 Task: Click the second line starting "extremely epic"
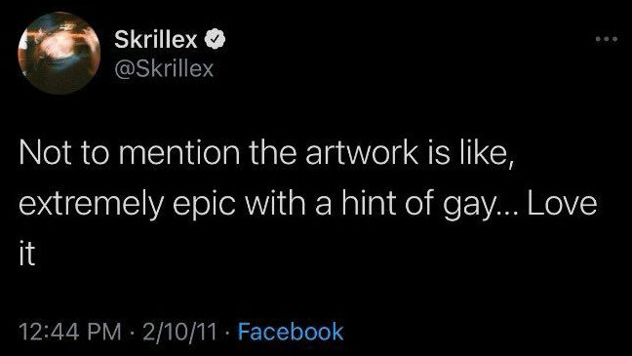coord(308,204)
